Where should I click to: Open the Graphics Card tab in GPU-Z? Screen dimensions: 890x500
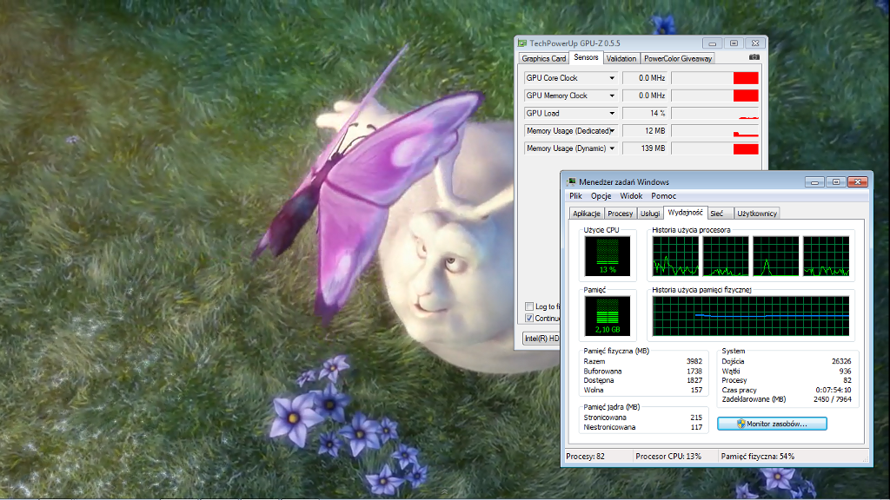(544, 58)
